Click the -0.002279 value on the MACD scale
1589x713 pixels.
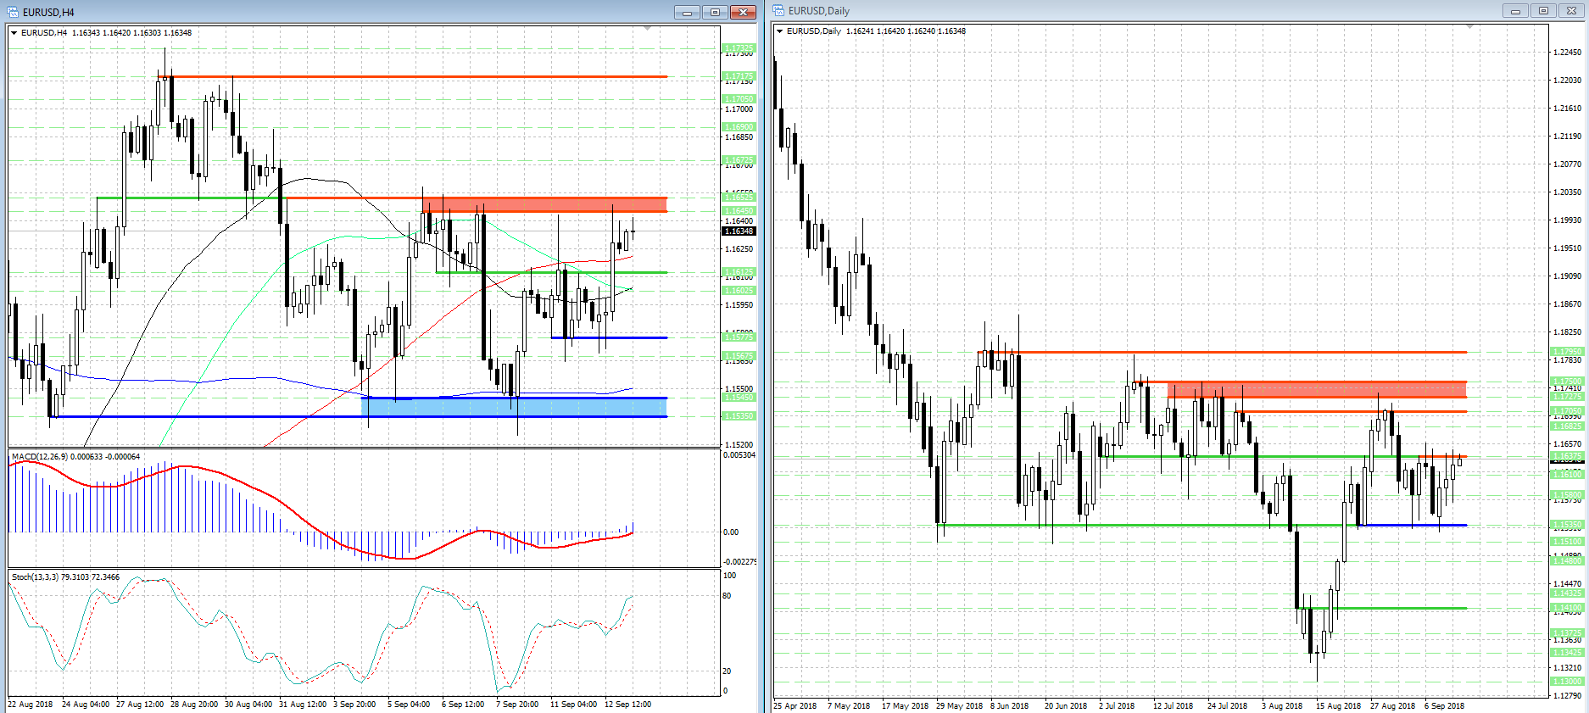coord(739,562)
